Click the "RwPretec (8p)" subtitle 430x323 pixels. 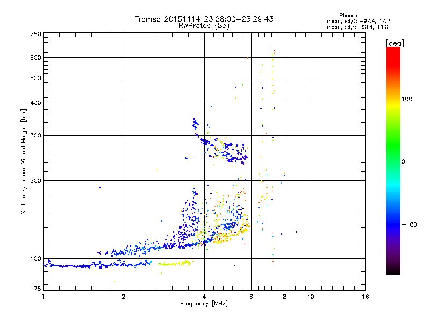pos(204,26)
